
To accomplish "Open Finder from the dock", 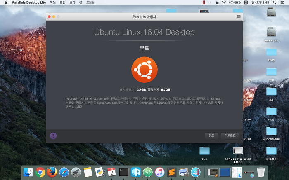I will pyautogui.click(x=28, y=173).
